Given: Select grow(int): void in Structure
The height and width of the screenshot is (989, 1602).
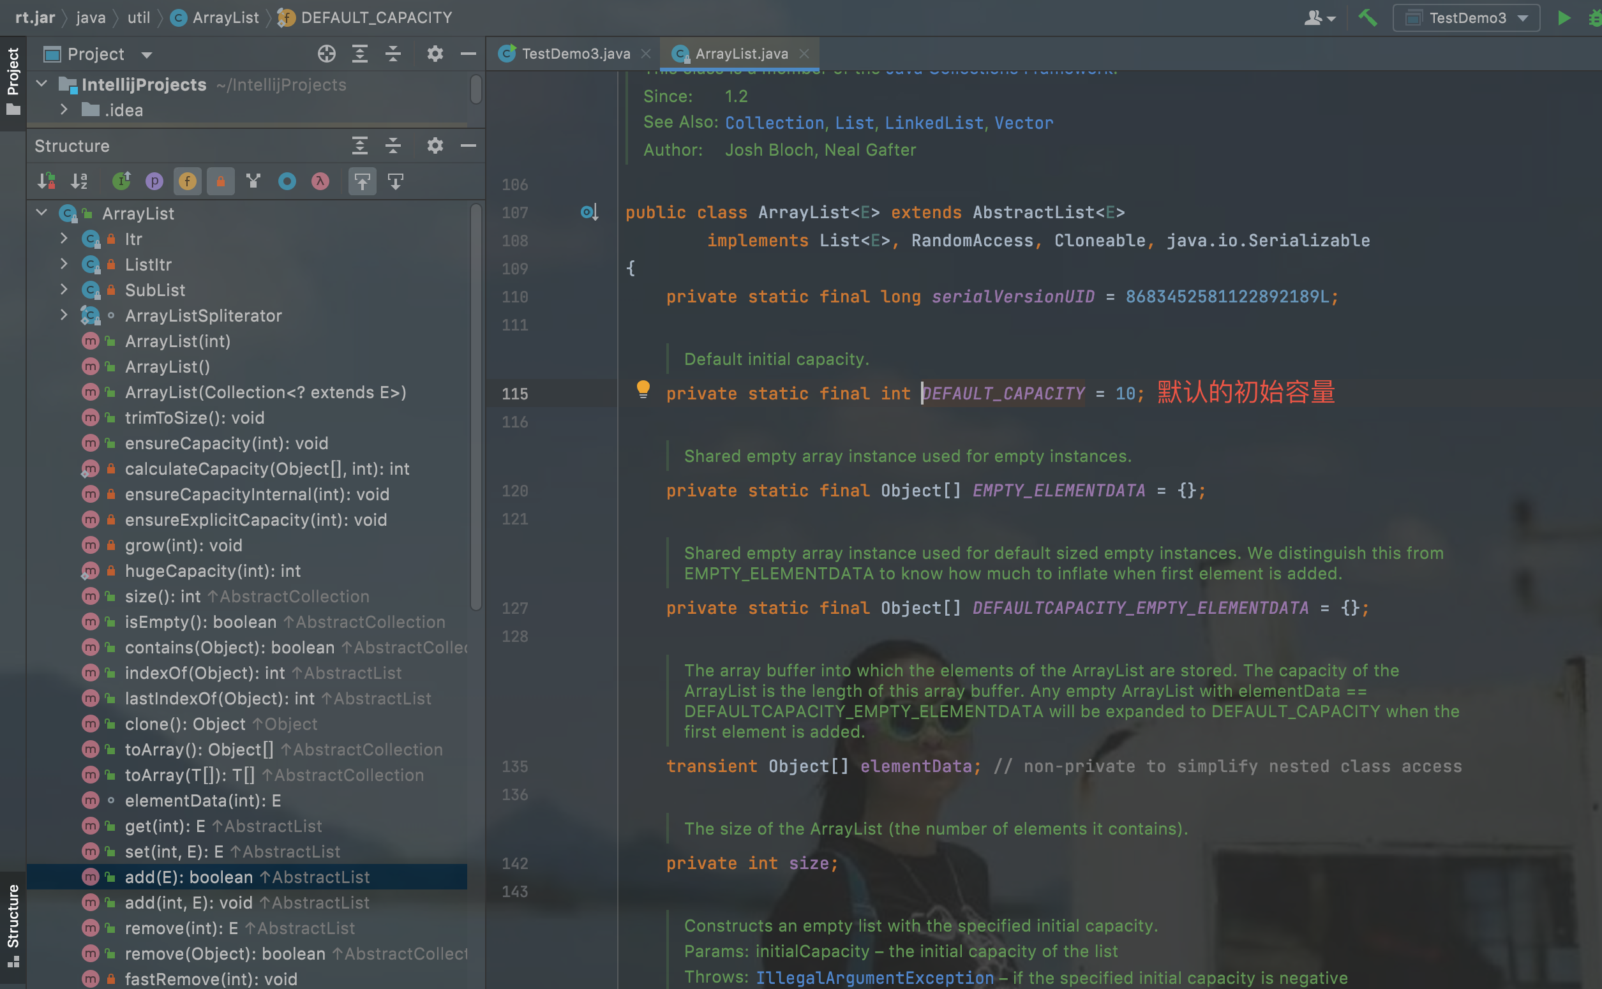Looking at the screenshot, I should (x=183, y=545).
